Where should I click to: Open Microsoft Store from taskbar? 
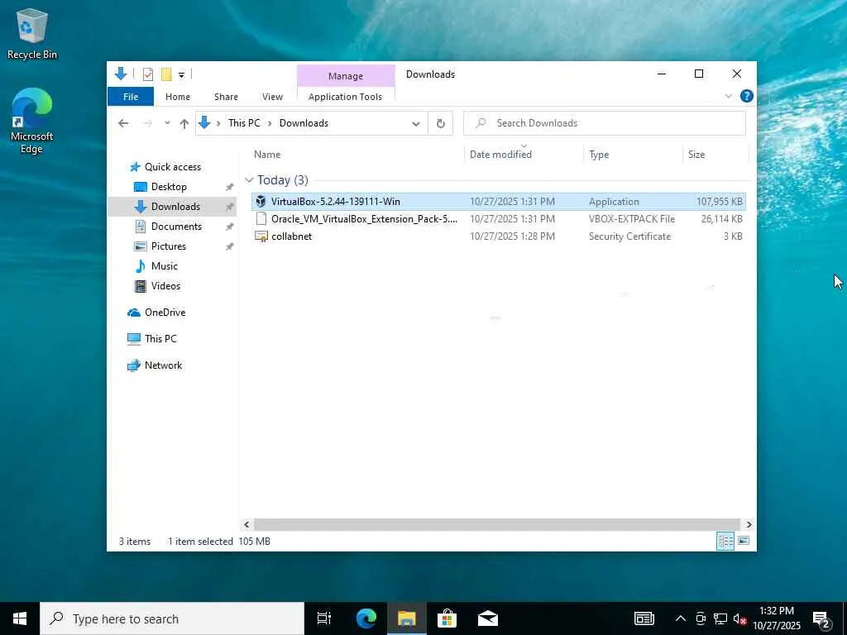[x=447, y=618]
